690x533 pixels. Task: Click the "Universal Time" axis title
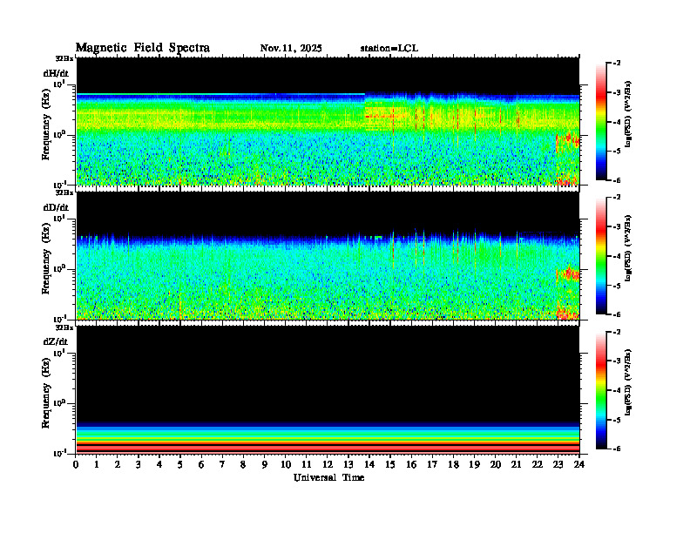pos(328,477)
